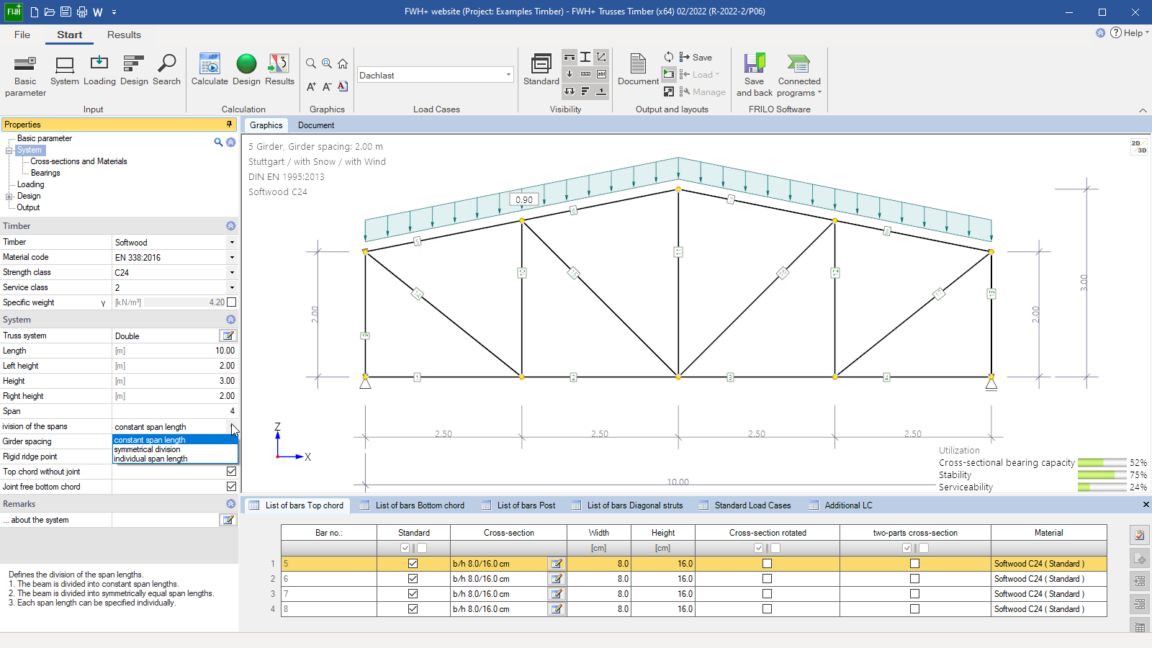Open the Strength class C24 dropdown

(232, 272)
